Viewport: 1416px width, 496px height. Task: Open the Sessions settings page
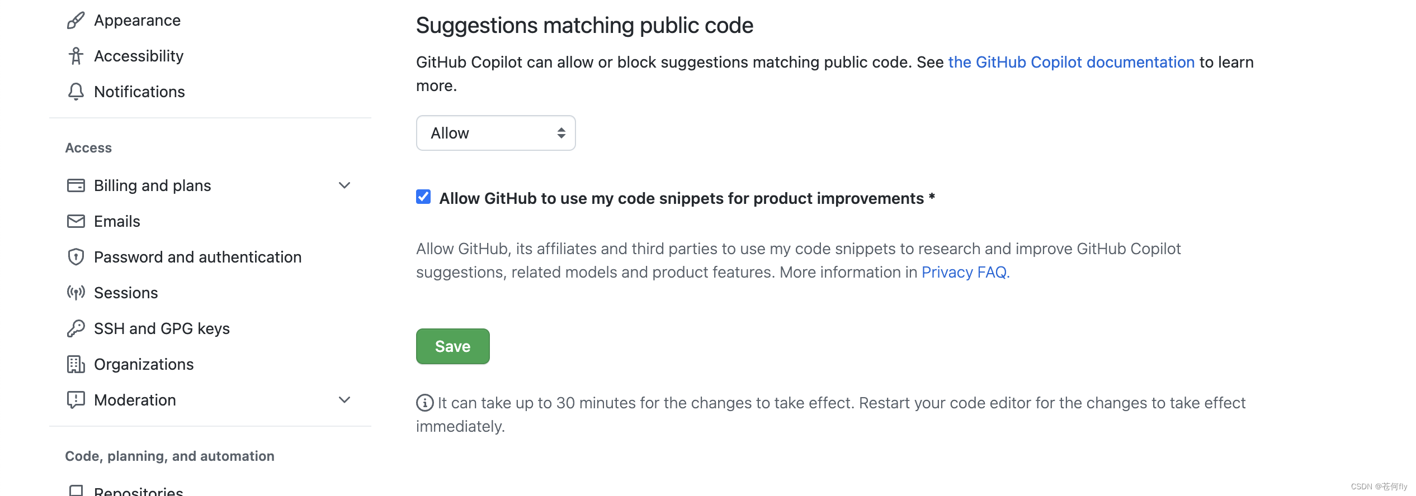[x=126, y=293]
